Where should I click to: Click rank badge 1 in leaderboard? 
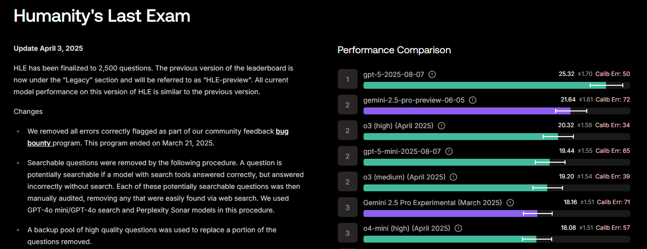tap(348, 79)
